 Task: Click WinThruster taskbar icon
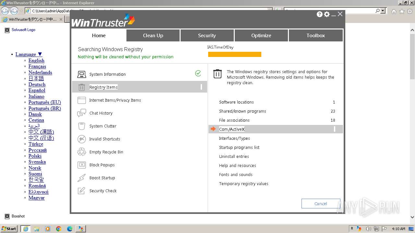pyautogui.click(x=81, y=229)
